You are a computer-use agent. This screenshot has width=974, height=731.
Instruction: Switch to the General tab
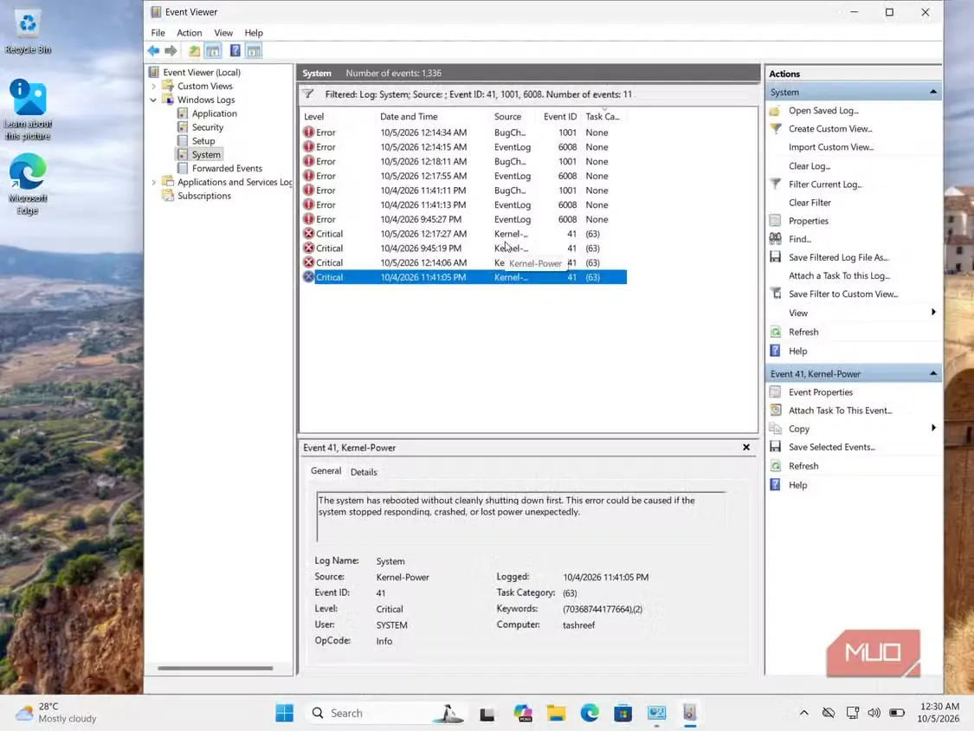[x=326, y=471]
